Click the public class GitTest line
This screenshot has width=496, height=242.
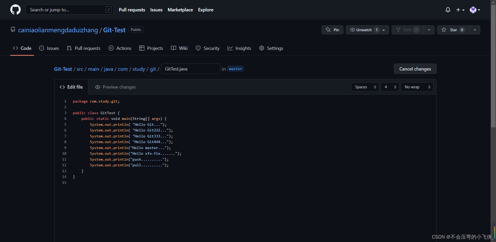click(x=96, y=113)
